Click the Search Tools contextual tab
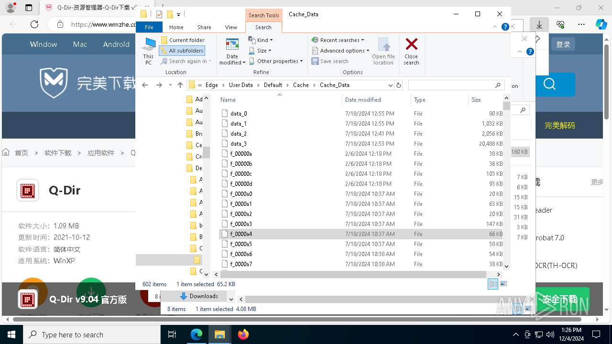The image size is (612, 344). [x=263, y=15]
